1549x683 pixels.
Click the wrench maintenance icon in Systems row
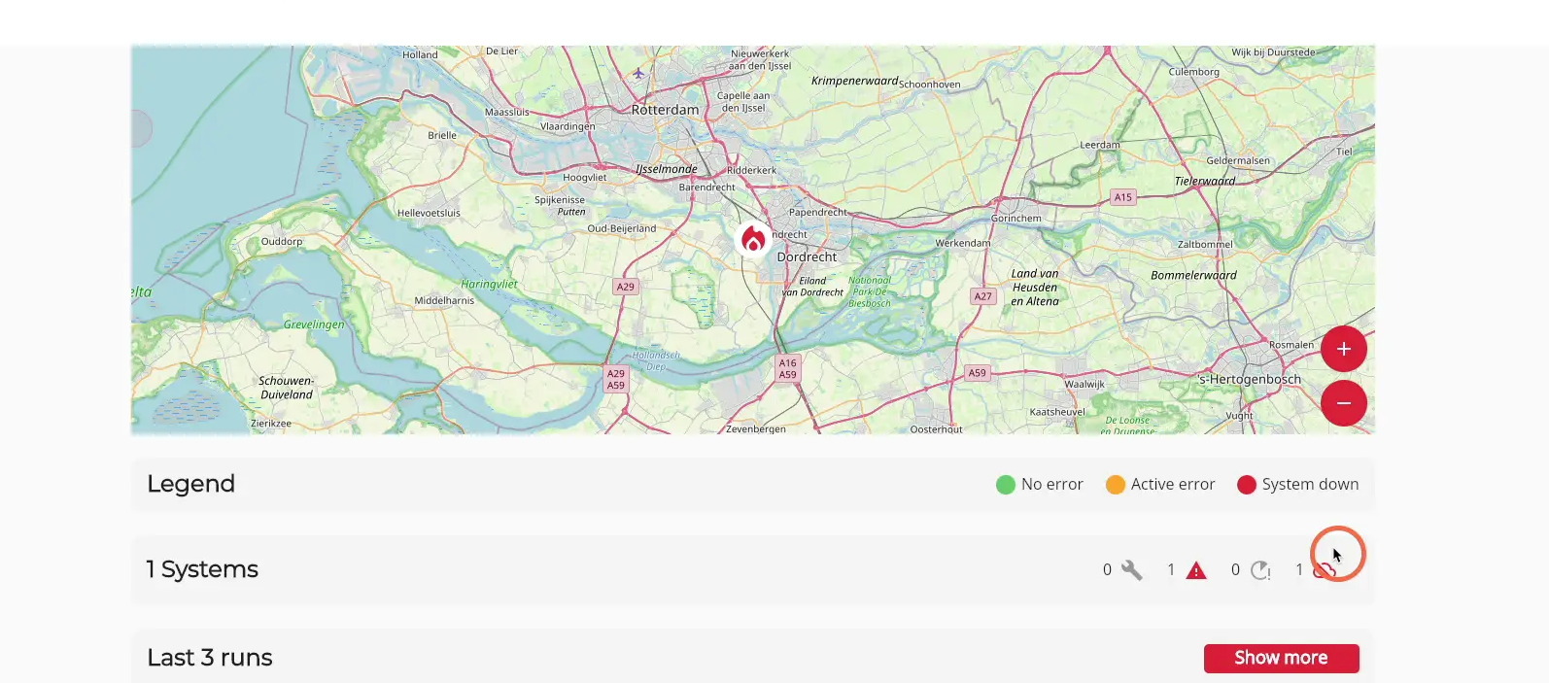(1131, 570)
